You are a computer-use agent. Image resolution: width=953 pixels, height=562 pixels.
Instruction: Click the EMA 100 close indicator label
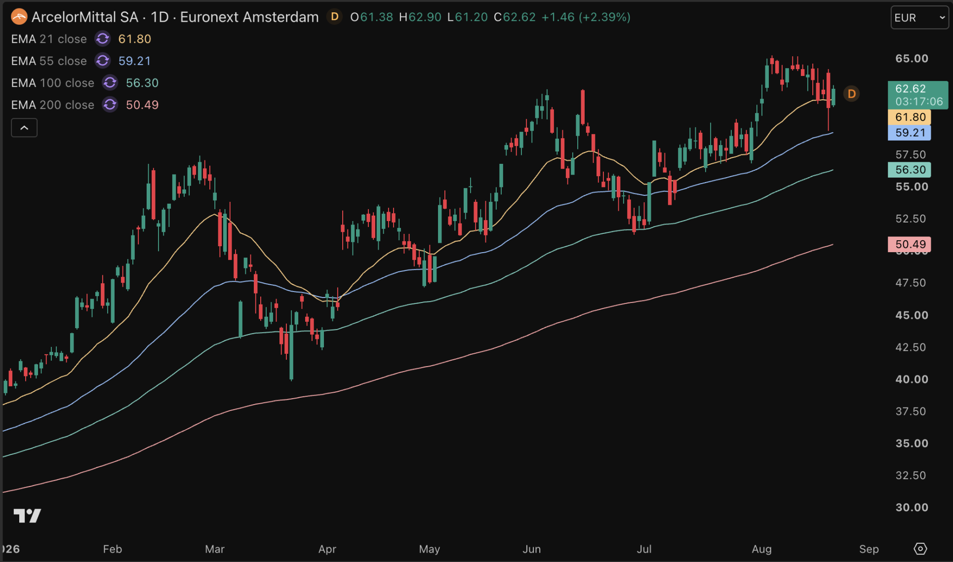(x=53, y=83)
